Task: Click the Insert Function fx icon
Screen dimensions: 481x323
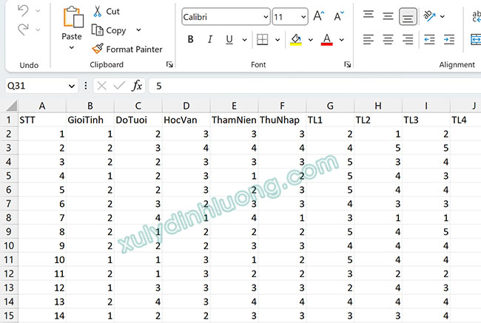Action: (137, 86)
